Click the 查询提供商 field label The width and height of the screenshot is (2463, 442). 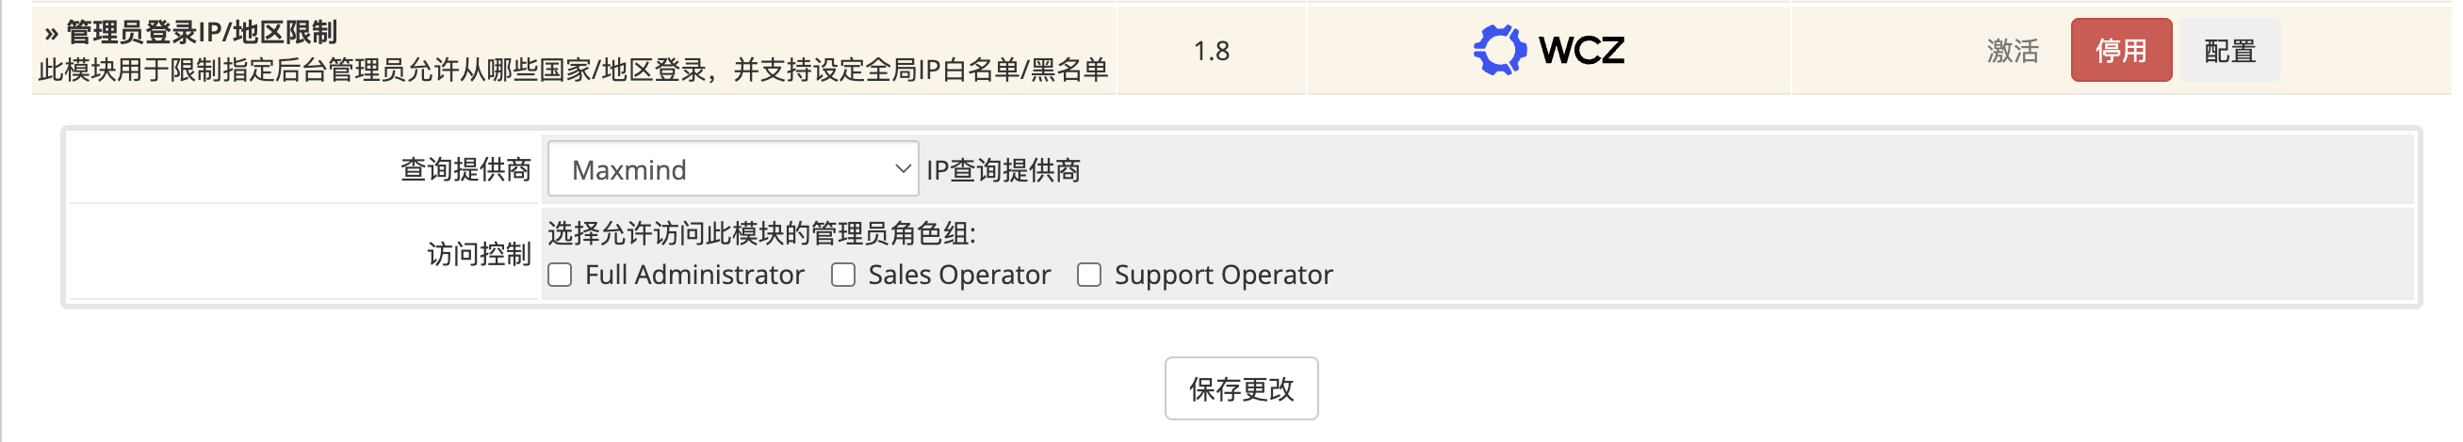[x=465, y=169]
